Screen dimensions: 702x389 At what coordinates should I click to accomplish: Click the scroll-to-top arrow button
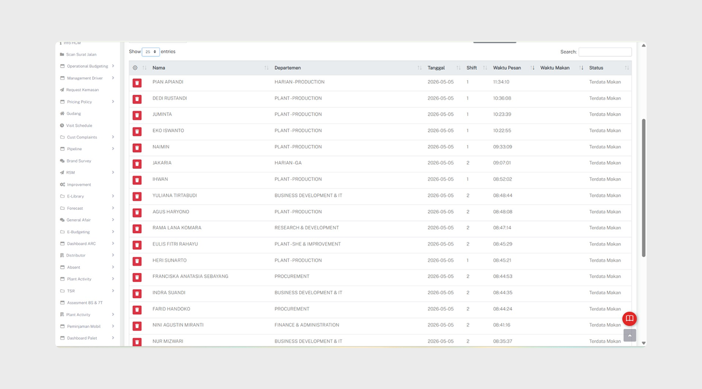point(630,335)
